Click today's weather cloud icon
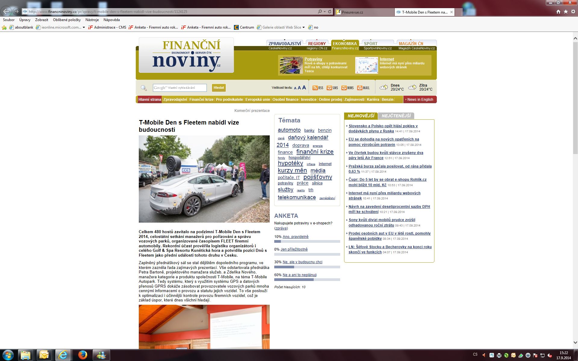The image size is (578, 361). coord(384,87)
